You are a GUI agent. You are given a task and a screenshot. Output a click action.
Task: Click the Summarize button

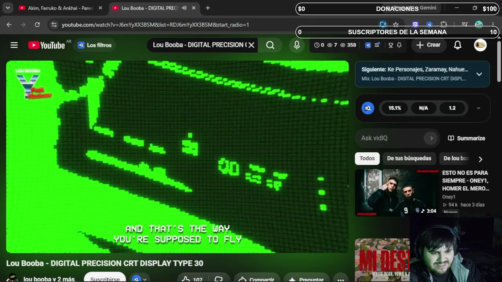tap(466, 138)
